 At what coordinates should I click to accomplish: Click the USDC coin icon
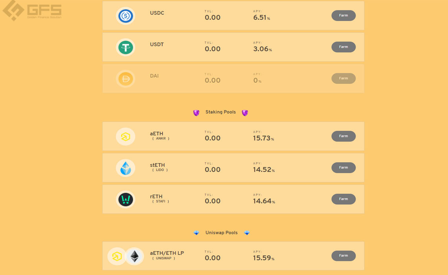coord(125,16)
